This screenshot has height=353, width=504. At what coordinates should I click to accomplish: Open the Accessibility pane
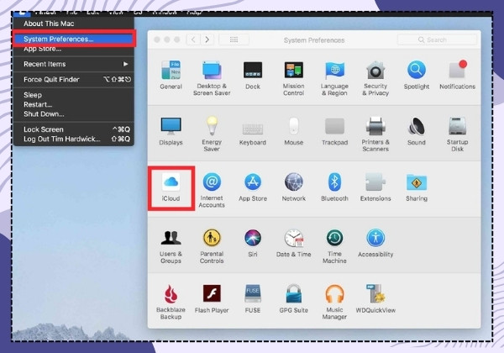[x=375, y=244]
